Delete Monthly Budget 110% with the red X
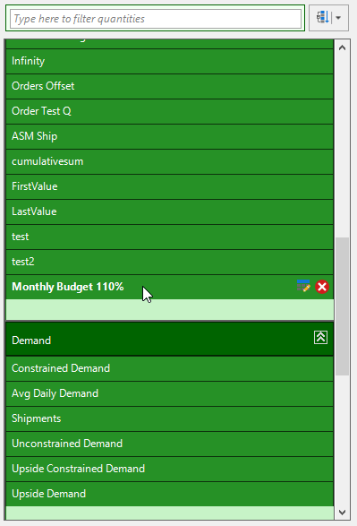Image resolution: width=357 pixels, height=526 pixels. [x=322, y=287]
